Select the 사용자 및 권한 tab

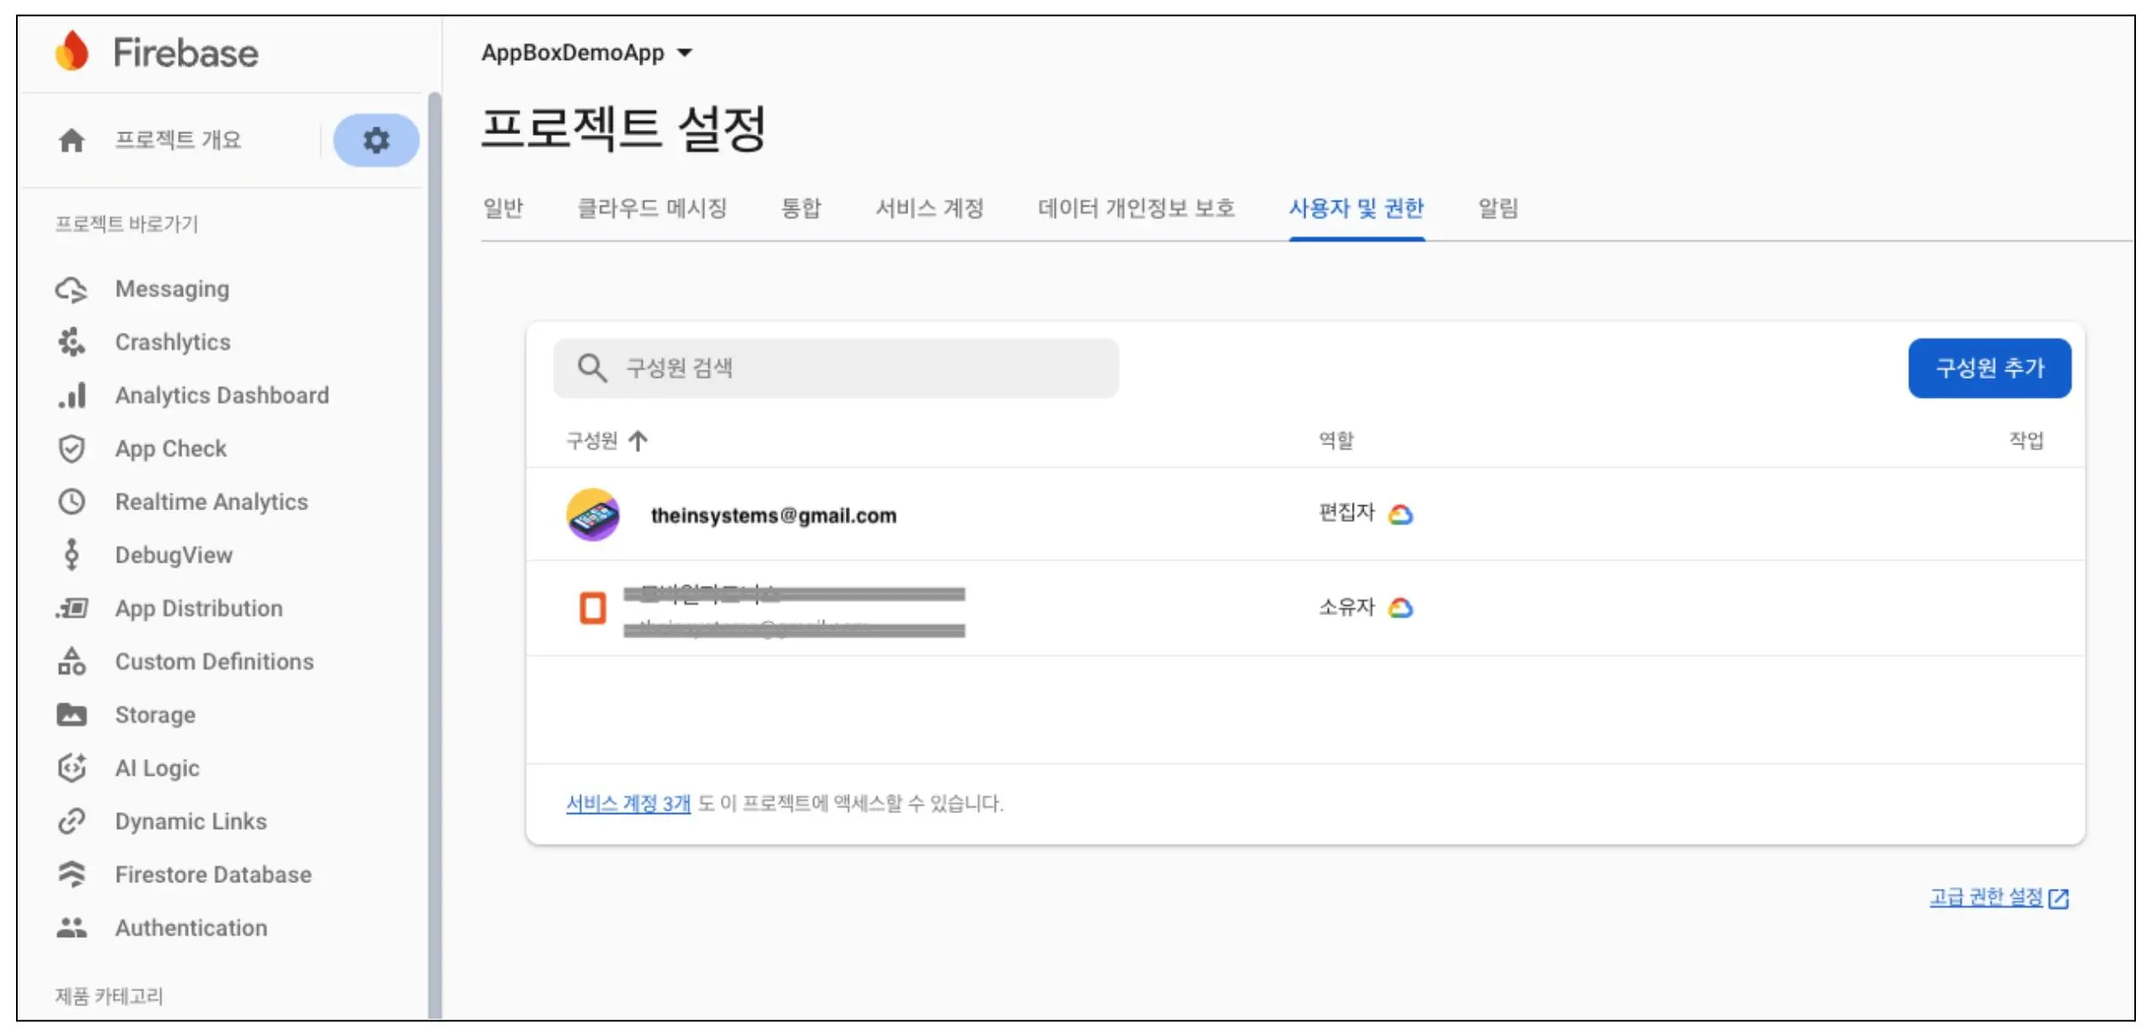[1357, 208]
